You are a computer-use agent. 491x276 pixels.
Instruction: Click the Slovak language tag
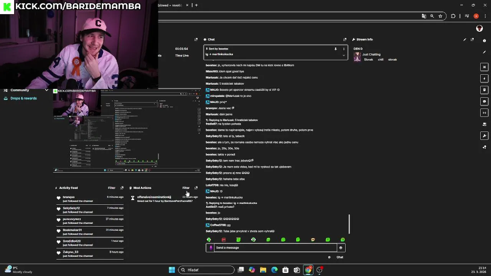click(368, 59)
